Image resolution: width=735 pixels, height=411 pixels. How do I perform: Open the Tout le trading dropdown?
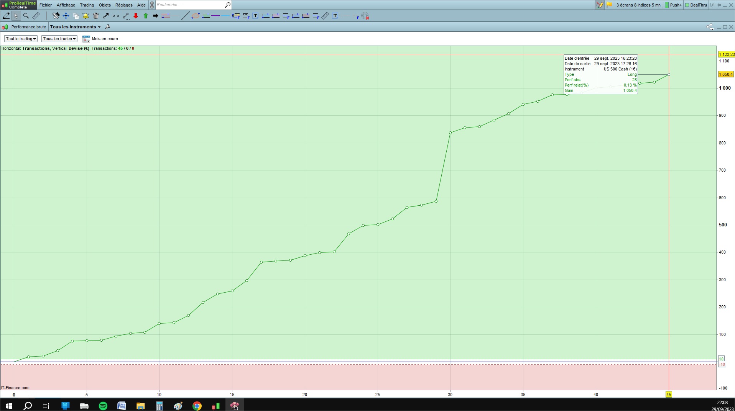coord(21,39)
